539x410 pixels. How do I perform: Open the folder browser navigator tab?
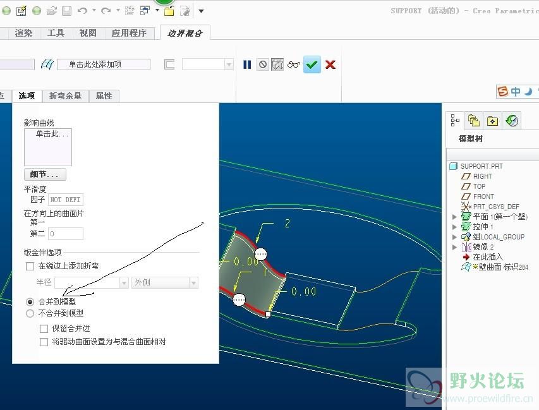pyautogui.click(x=474, y=121)
